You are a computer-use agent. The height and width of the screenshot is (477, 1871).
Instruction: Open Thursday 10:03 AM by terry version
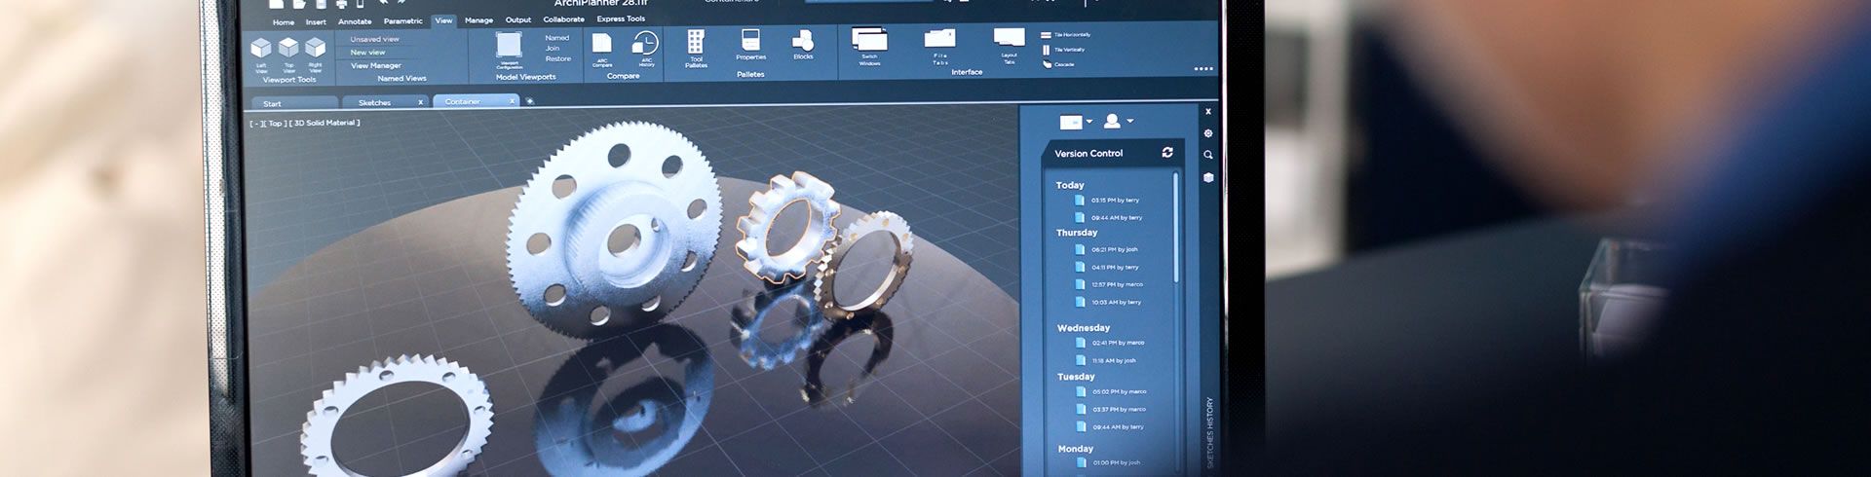tap(1108, 303)
